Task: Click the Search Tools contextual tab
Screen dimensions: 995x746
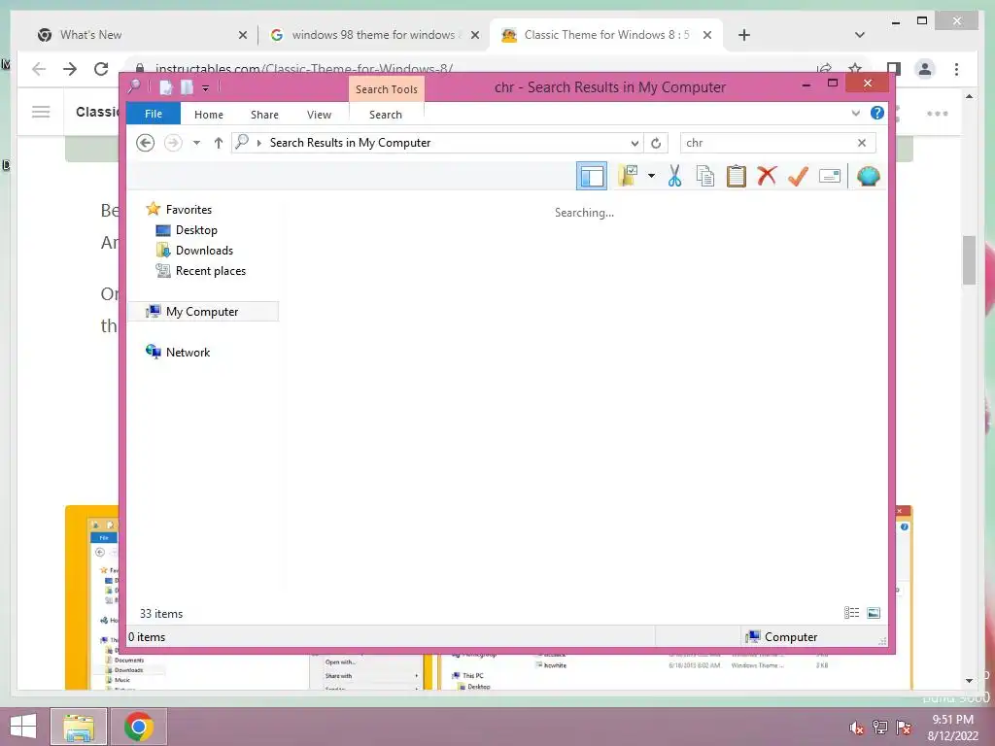Action: 387,89
